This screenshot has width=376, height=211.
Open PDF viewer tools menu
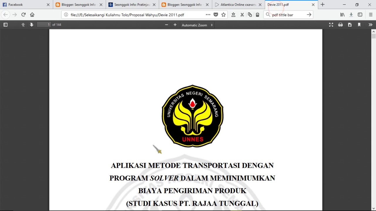(x=370, y=25)
